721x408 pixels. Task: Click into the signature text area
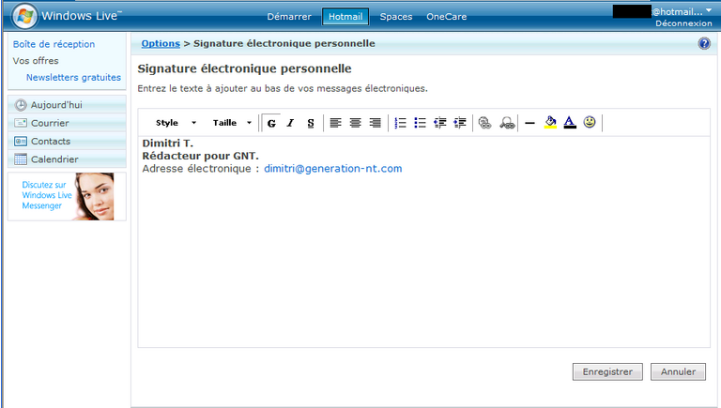pos(424,242)
